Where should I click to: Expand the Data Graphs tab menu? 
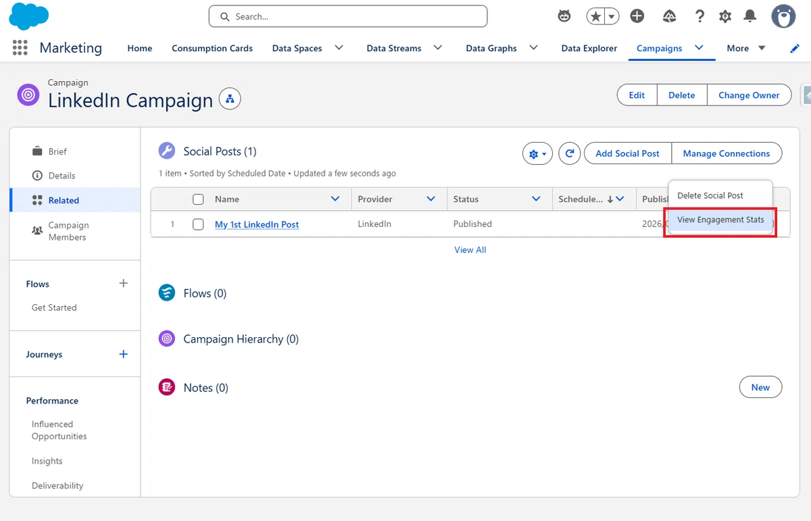coord(534,48)
